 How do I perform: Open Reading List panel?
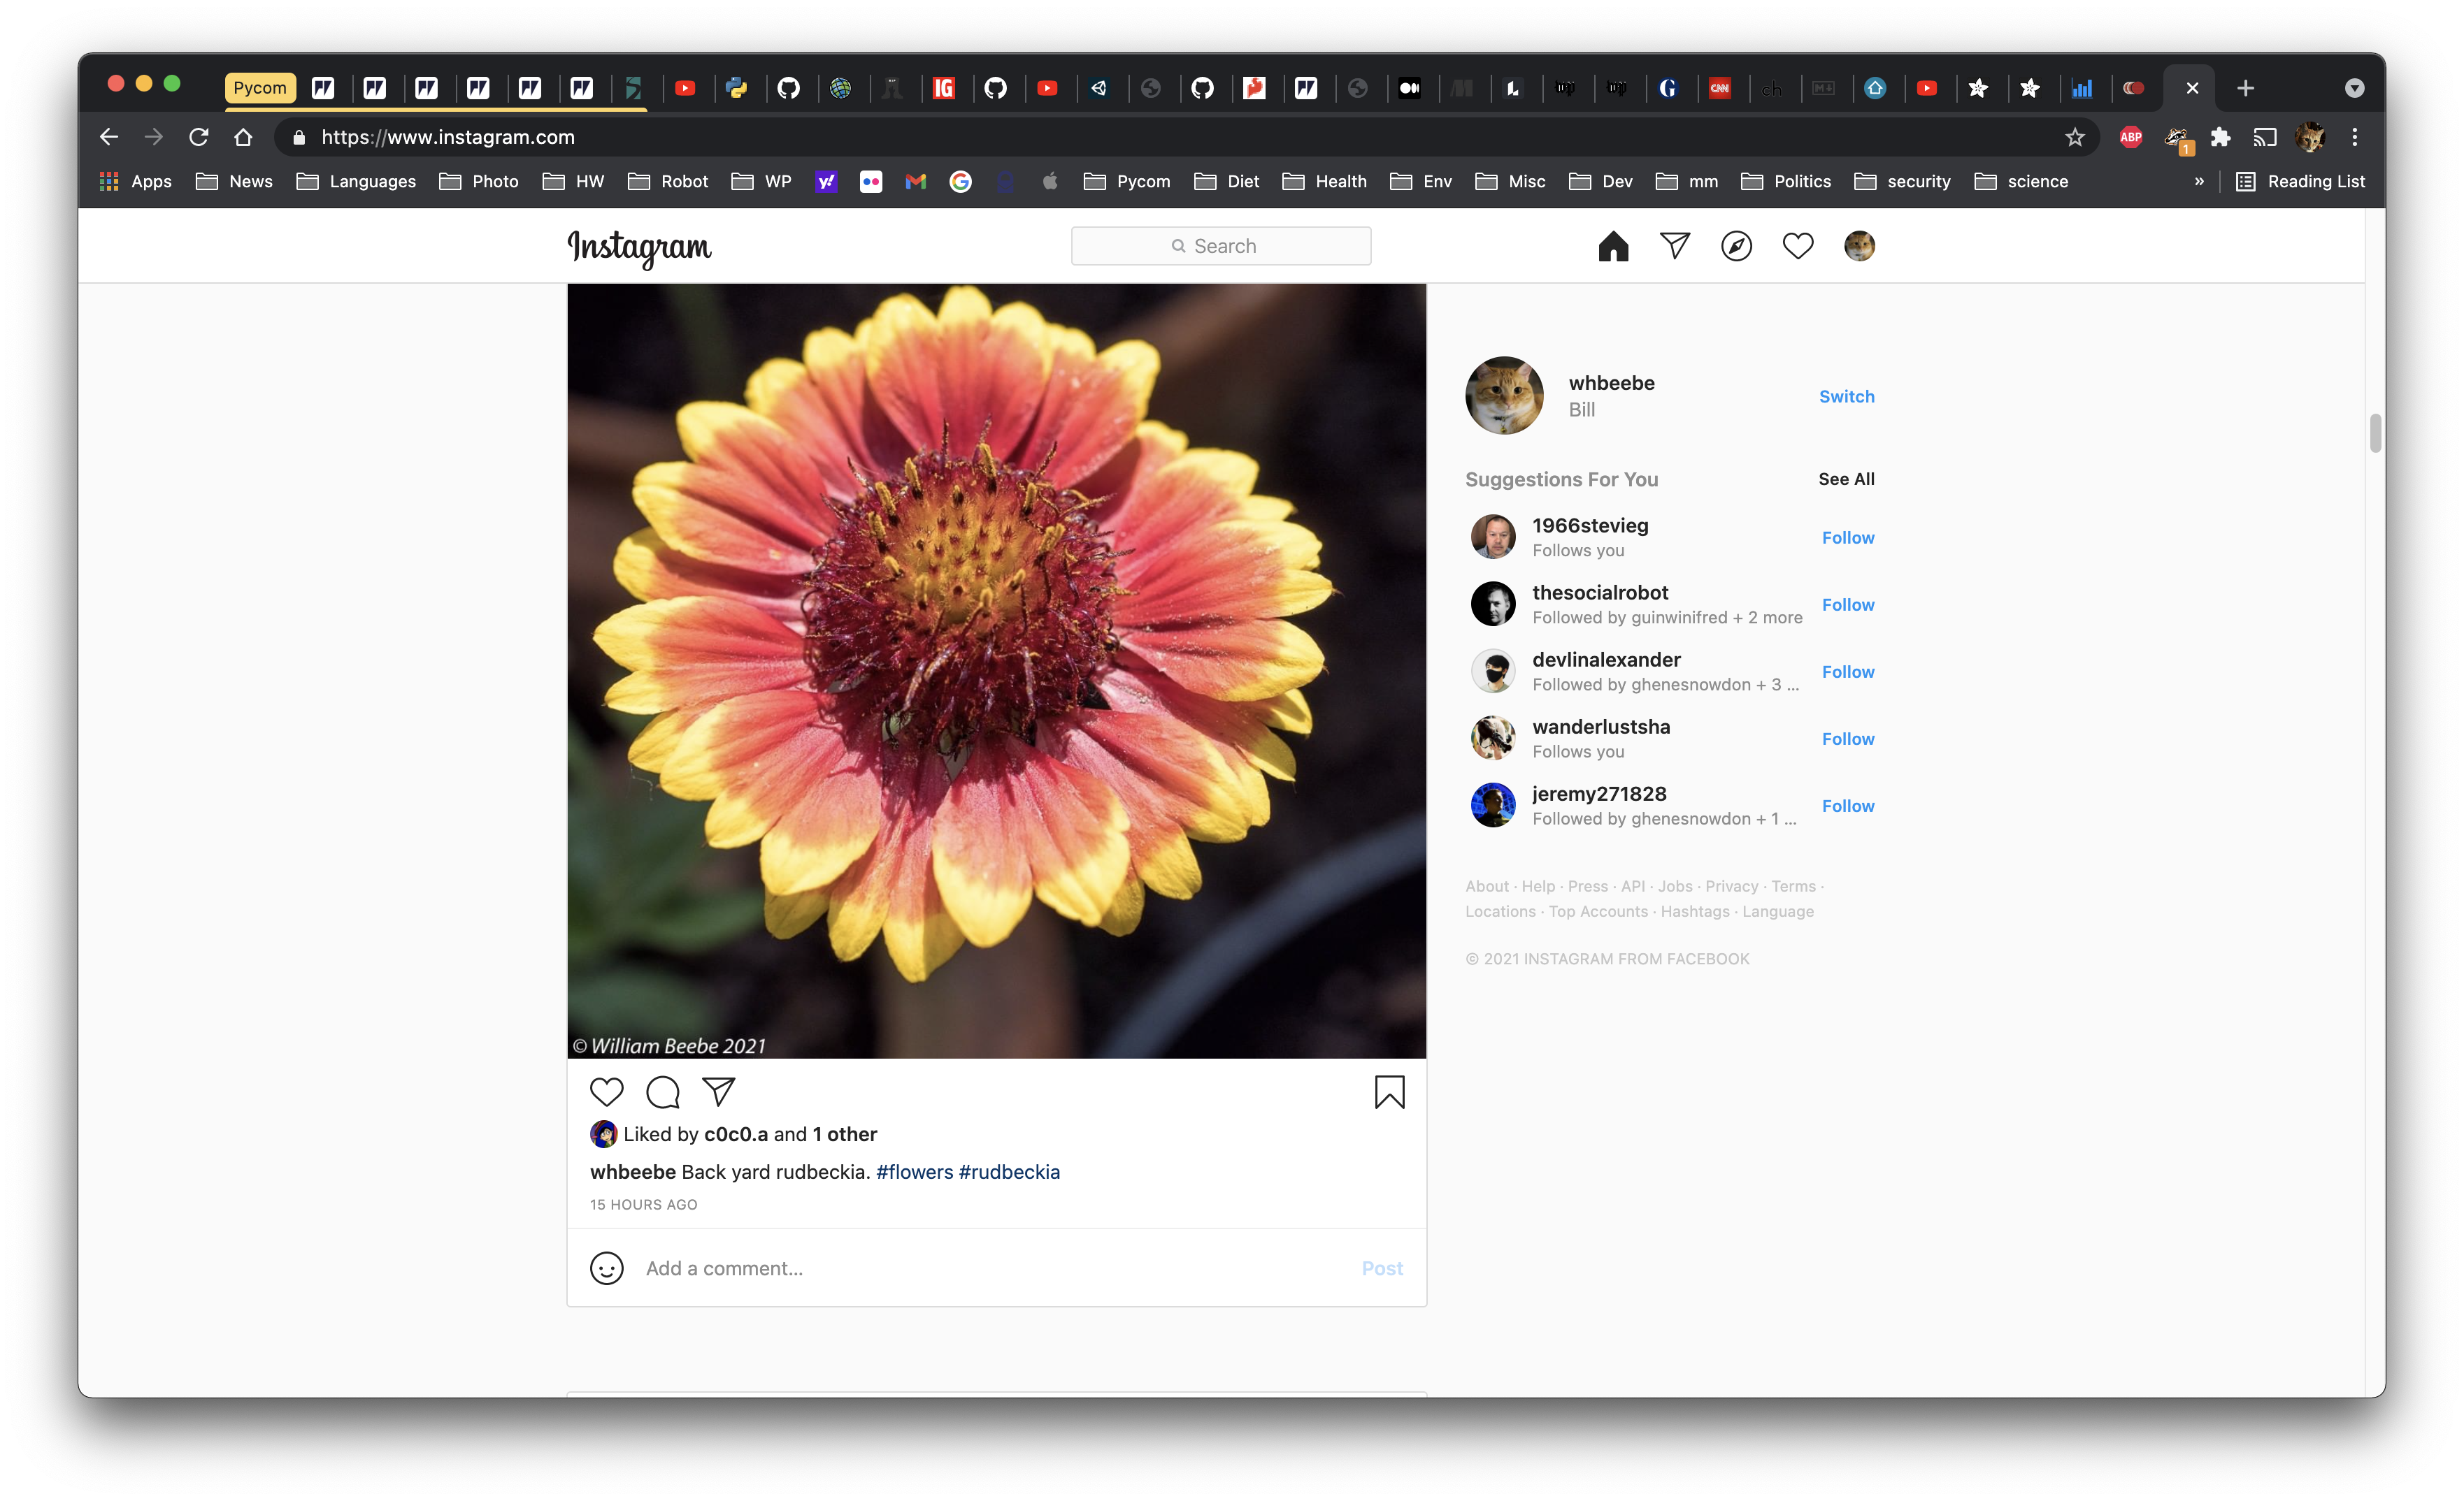pos(2300,181)
